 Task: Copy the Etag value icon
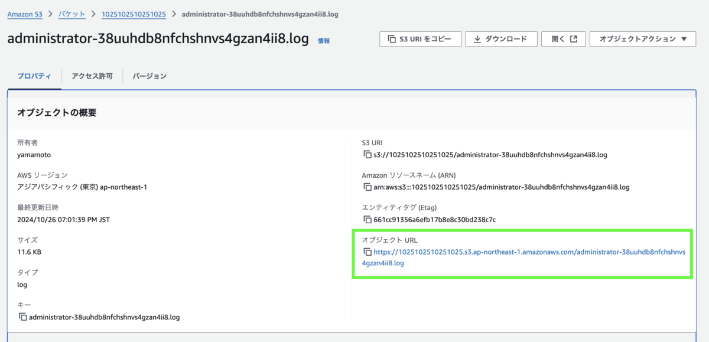tap(367, 220)
